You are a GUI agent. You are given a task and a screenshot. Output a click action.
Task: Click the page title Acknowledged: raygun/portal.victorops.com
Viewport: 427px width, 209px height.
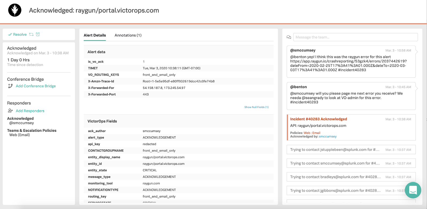tap(94, 10)
